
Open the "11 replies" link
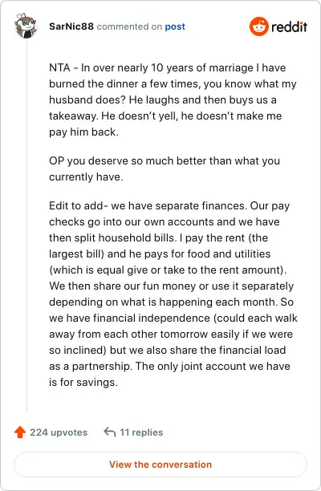click(141, 432)
